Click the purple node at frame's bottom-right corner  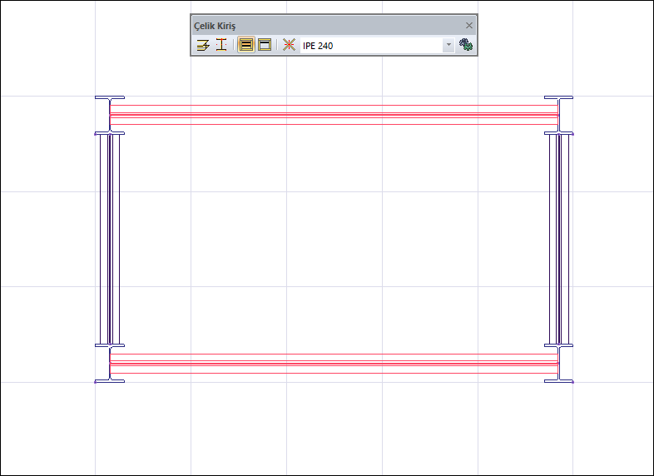point(572,382)
